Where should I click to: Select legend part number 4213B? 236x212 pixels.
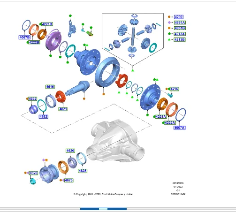click(x=180, y=39)
